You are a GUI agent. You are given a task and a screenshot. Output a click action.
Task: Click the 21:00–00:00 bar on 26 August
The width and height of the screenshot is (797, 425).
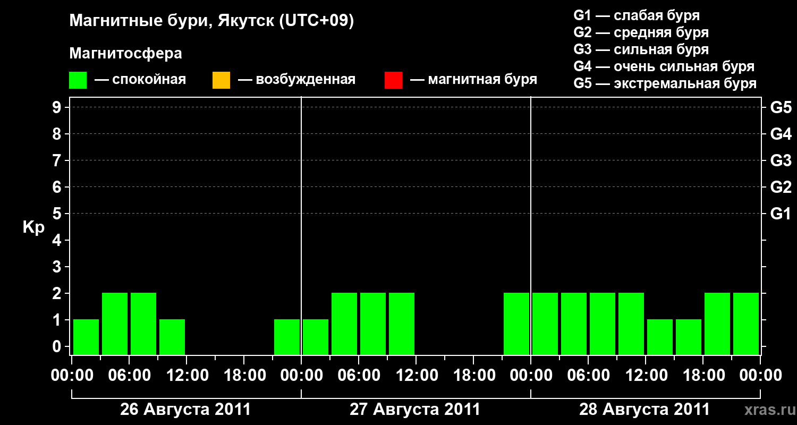click(x=287, y=337)
